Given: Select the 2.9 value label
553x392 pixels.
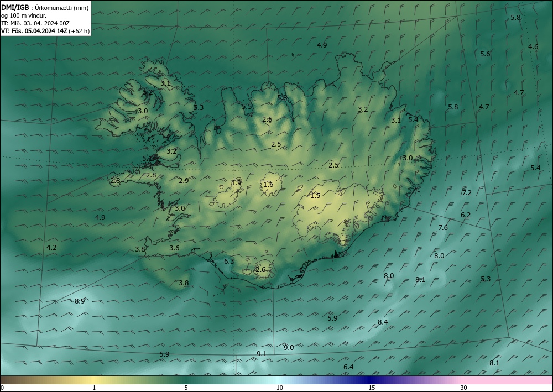Looking at the screenshot, I should click(x=184, y=180).
